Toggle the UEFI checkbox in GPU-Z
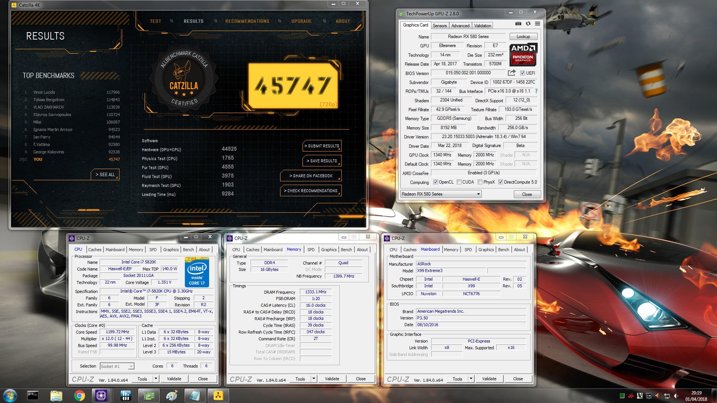Screen dimensions: 717x403 pyautogui.click(x=522, y=73)
